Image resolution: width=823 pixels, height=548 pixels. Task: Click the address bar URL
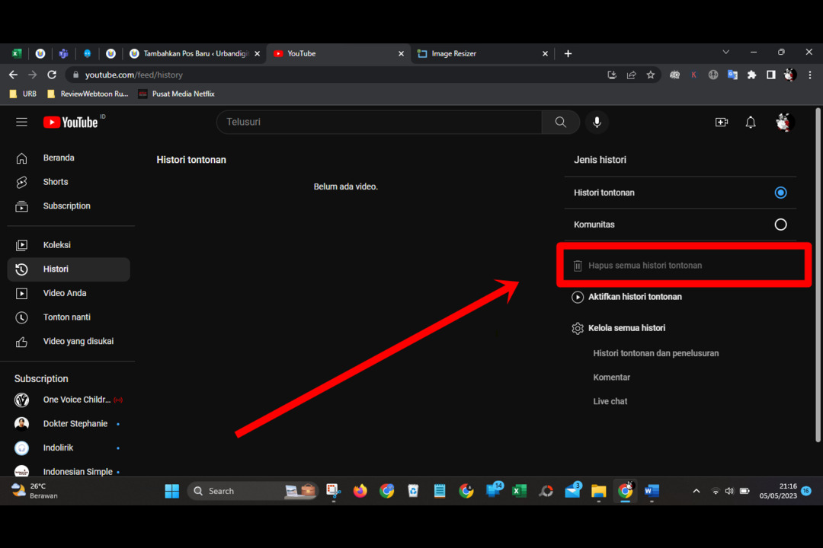[x=134, y=75]
